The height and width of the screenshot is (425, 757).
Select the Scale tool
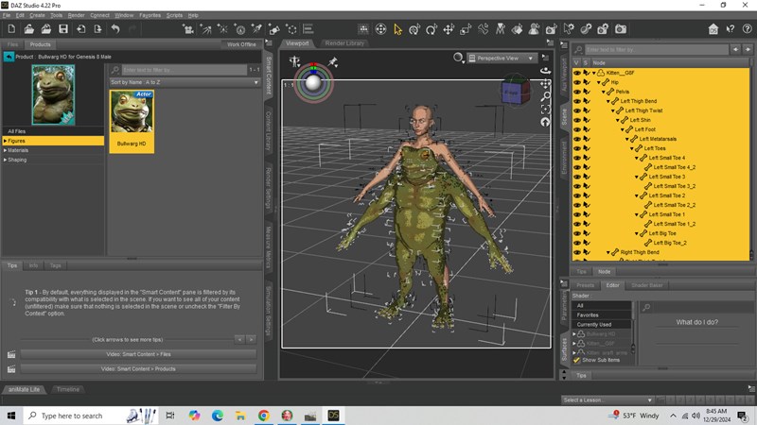466,29
